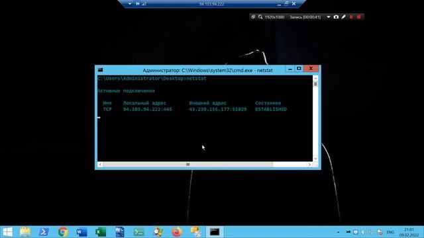Open the magnifier-and-flag taskbar icon

(x=158, y=232)
